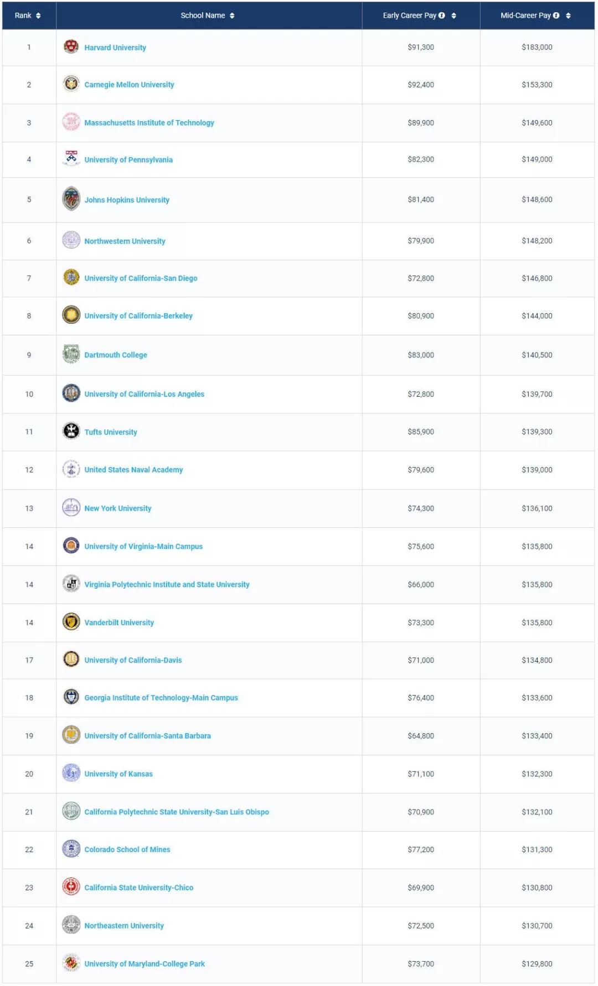Sort by Early Career Pay arrows
Image resolution: width=598 pixels, height=986 pixels.
click(454, 15)
